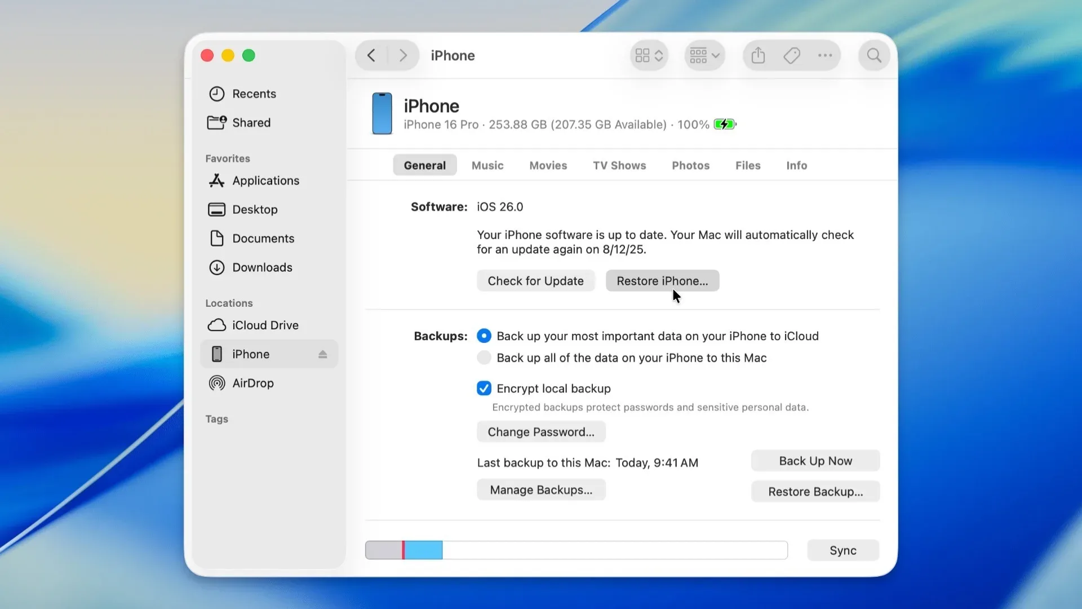The image size is (1082, 609).
Task: Open the group-by options dropdown
Action: click(704, 55)
